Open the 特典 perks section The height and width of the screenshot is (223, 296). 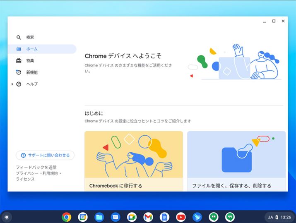tap(42, 60)
